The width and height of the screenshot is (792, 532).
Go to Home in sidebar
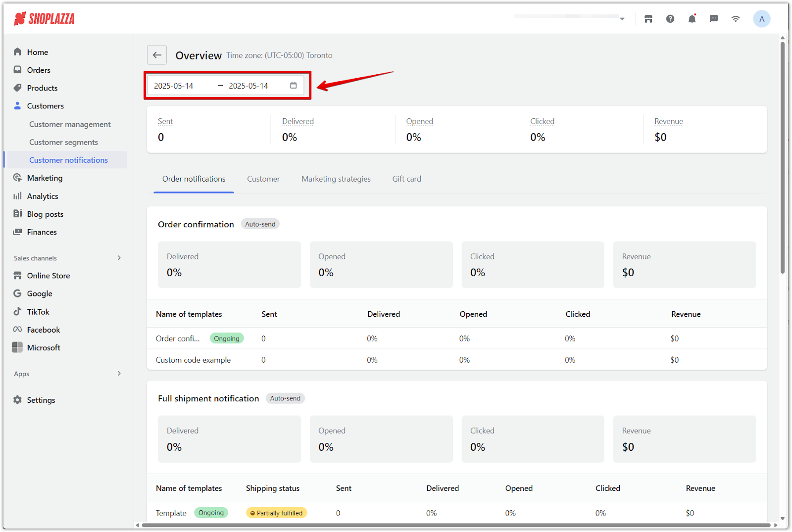(38, 52)
